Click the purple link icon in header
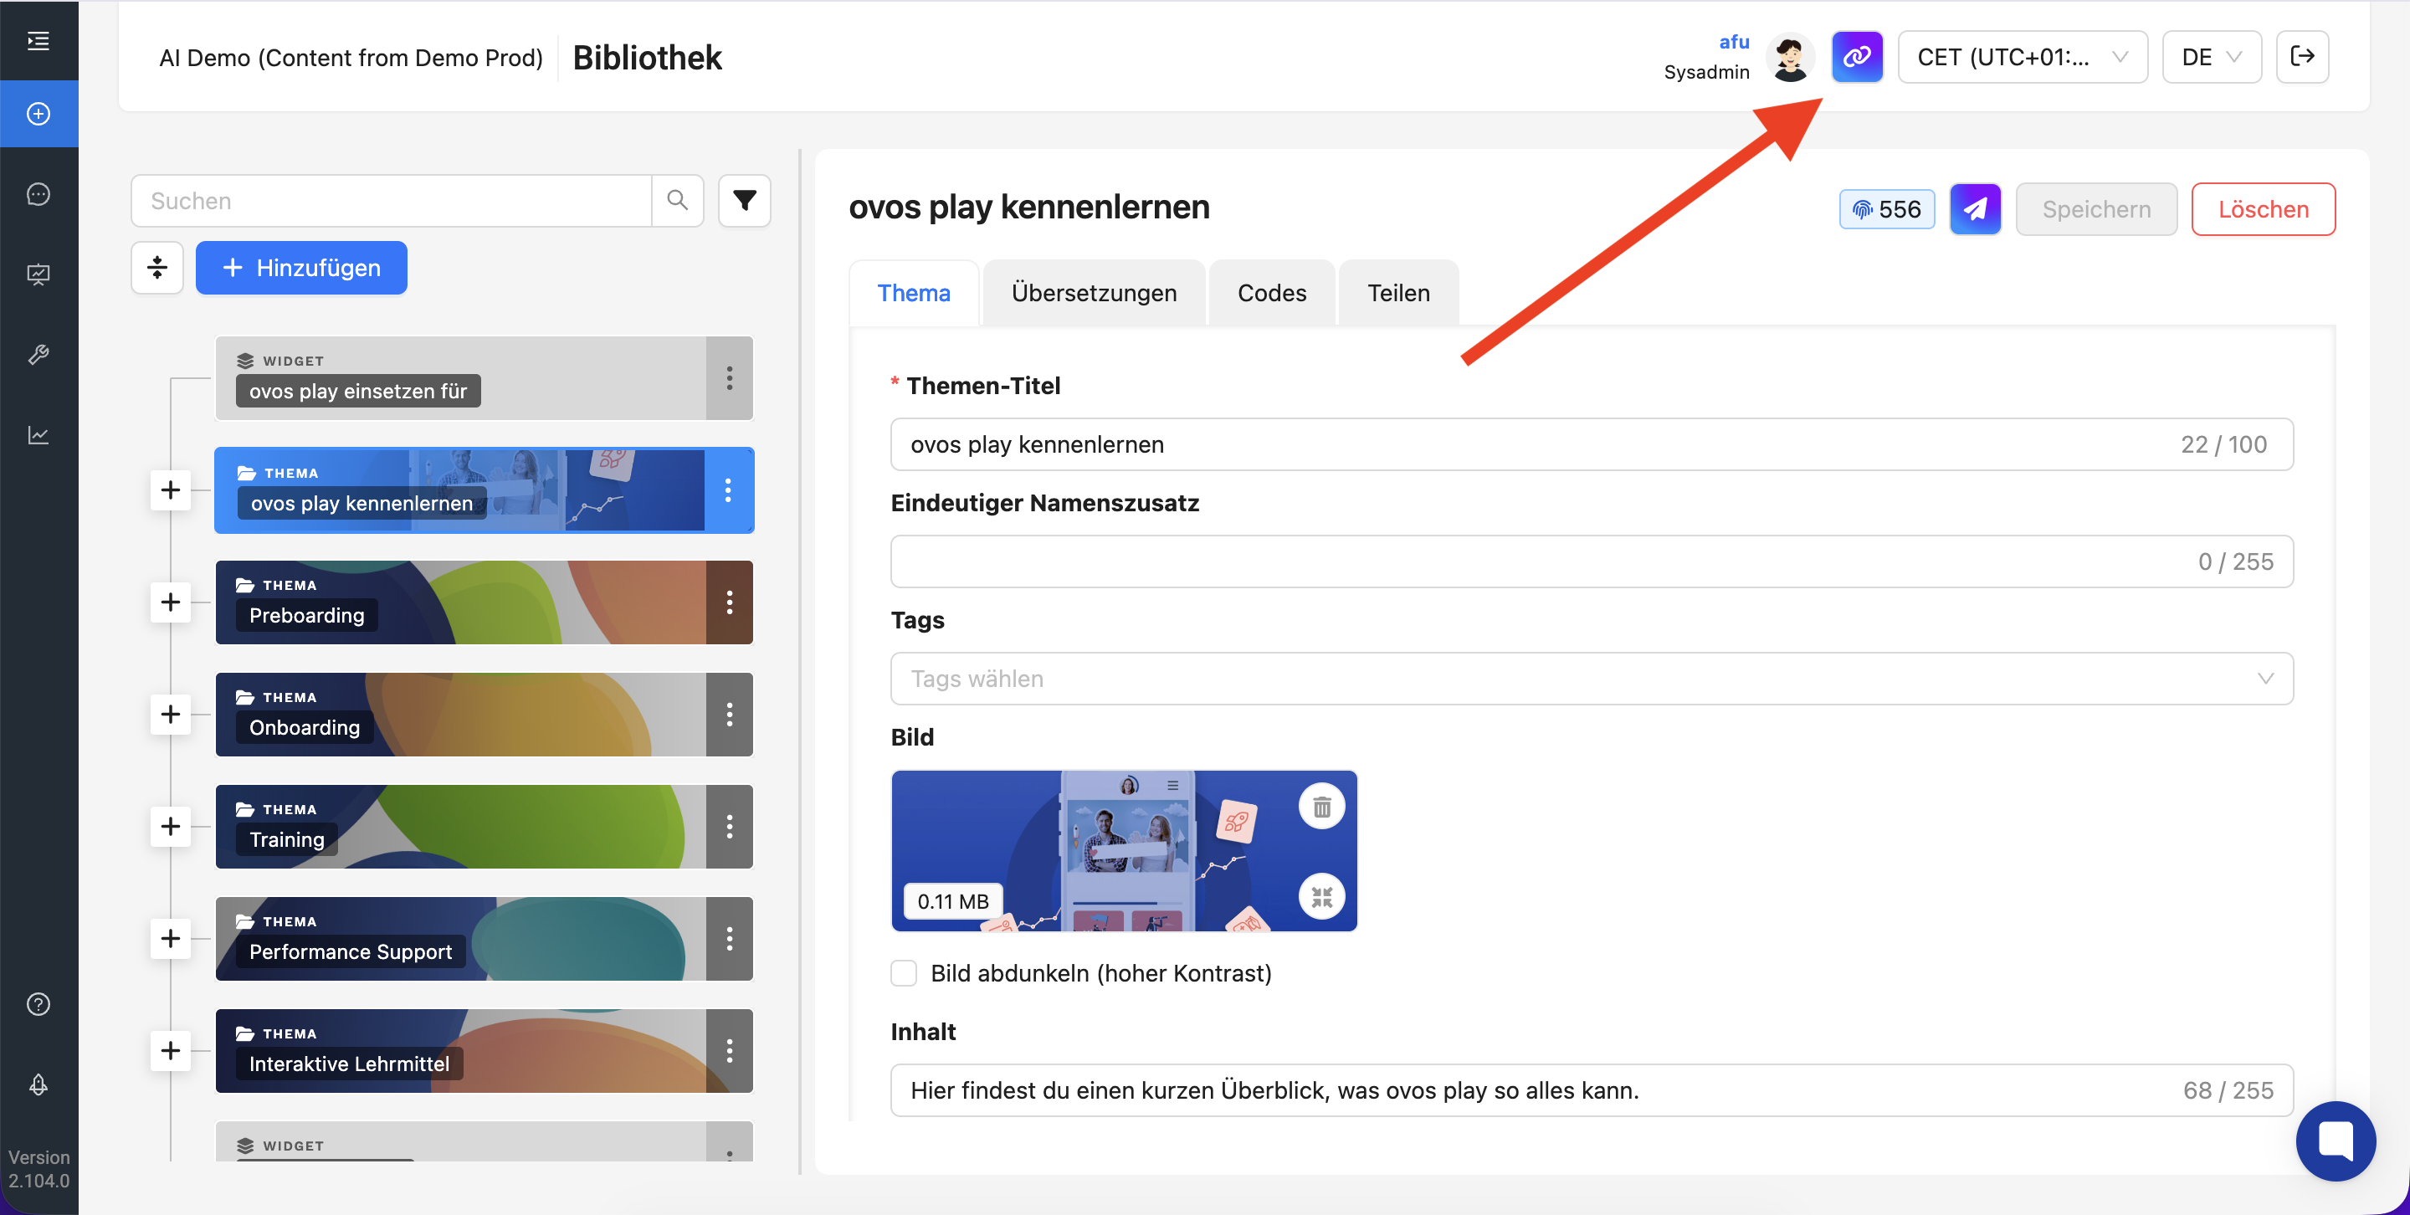 [1856, 57]
